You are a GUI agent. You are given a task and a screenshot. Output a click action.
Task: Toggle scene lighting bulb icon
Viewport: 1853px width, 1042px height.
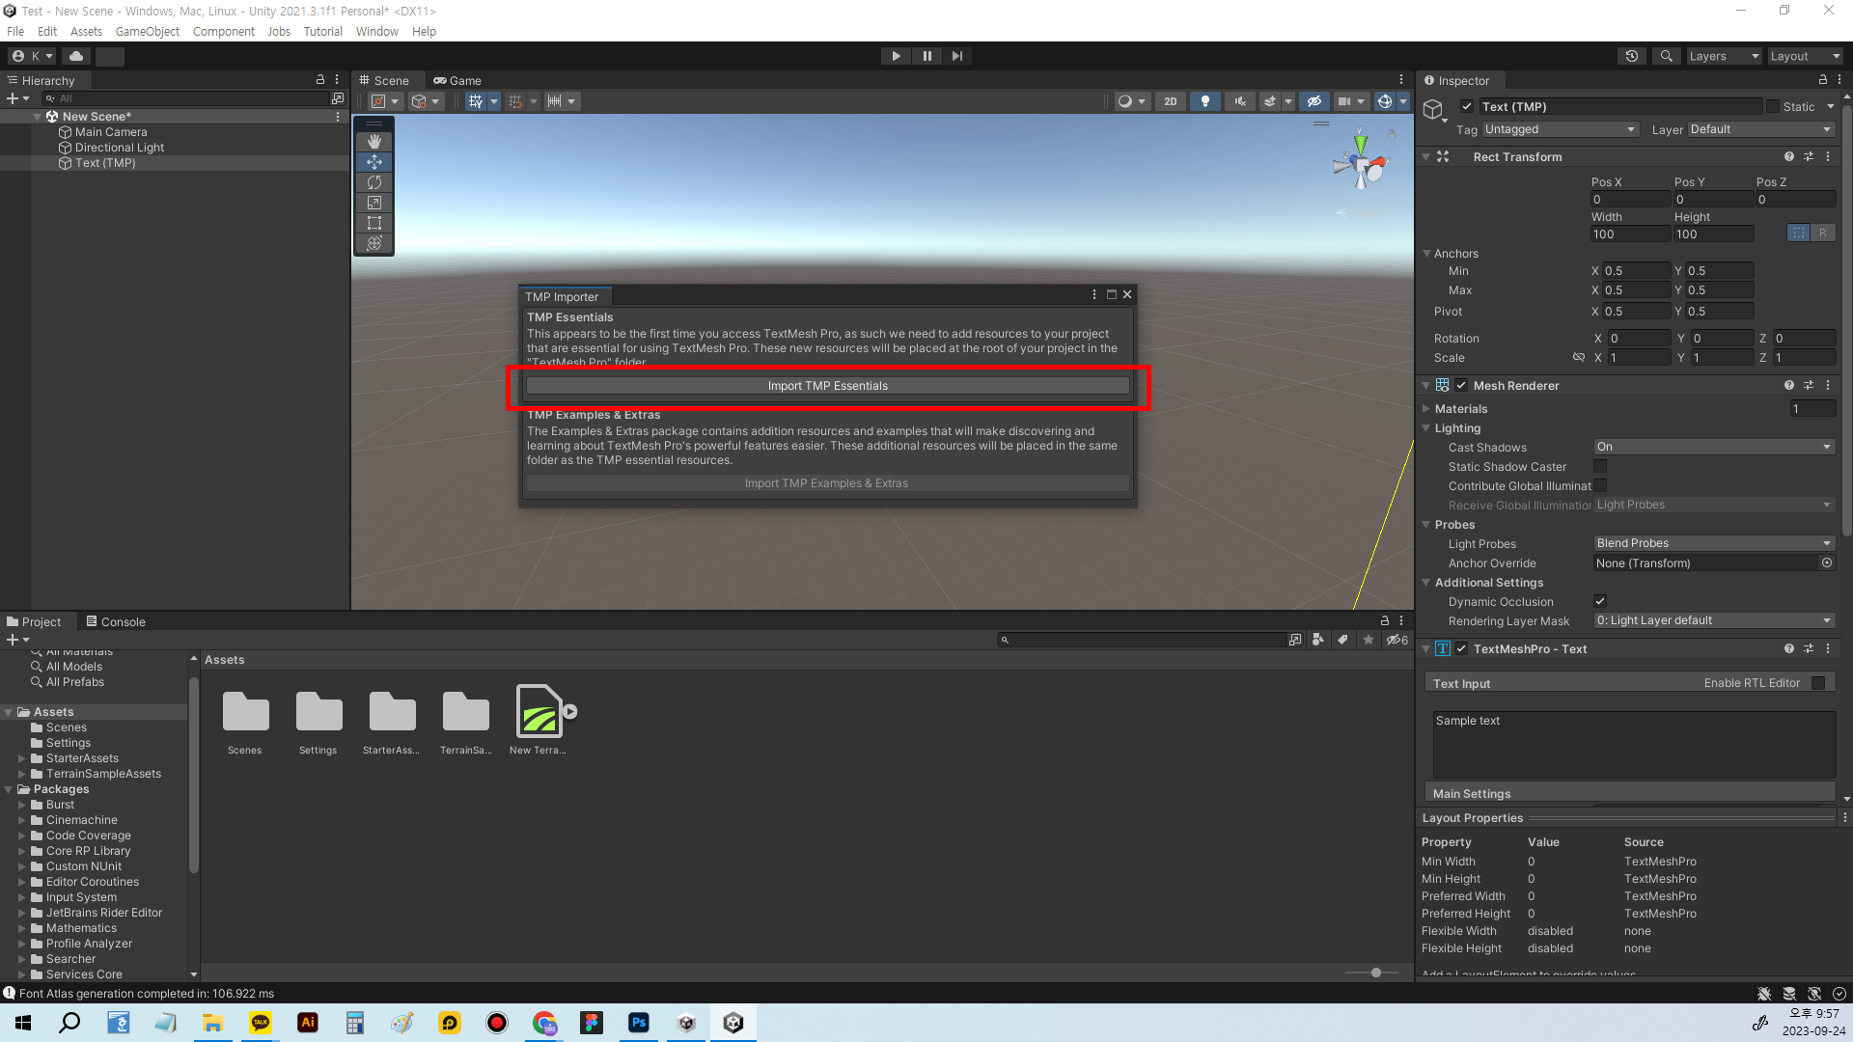coord(1205,101)
